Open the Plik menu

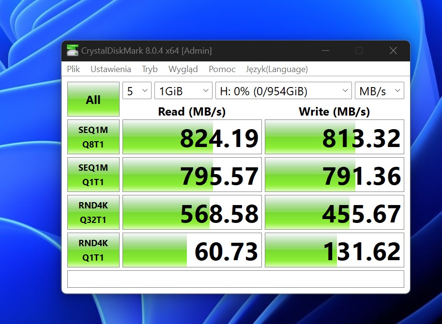point(74,69)
